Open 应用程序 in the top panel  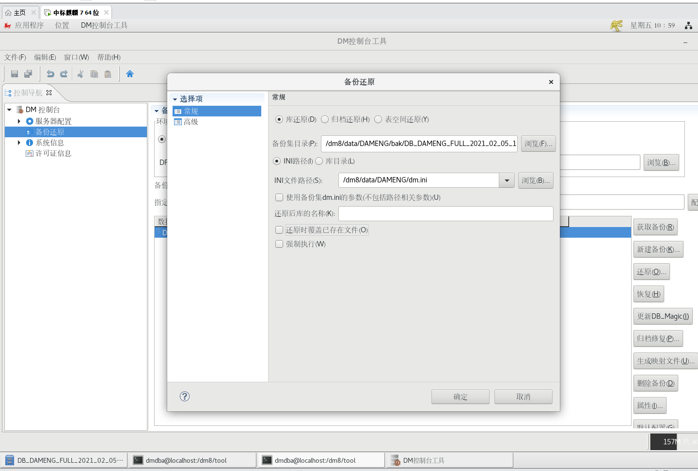(x=29, y=25)
